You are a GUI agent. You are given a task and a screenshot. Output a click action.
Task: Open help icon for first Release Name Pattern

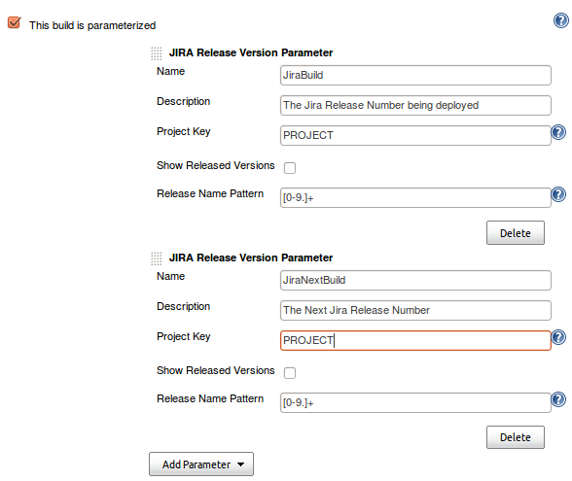[x=558, y=194]
